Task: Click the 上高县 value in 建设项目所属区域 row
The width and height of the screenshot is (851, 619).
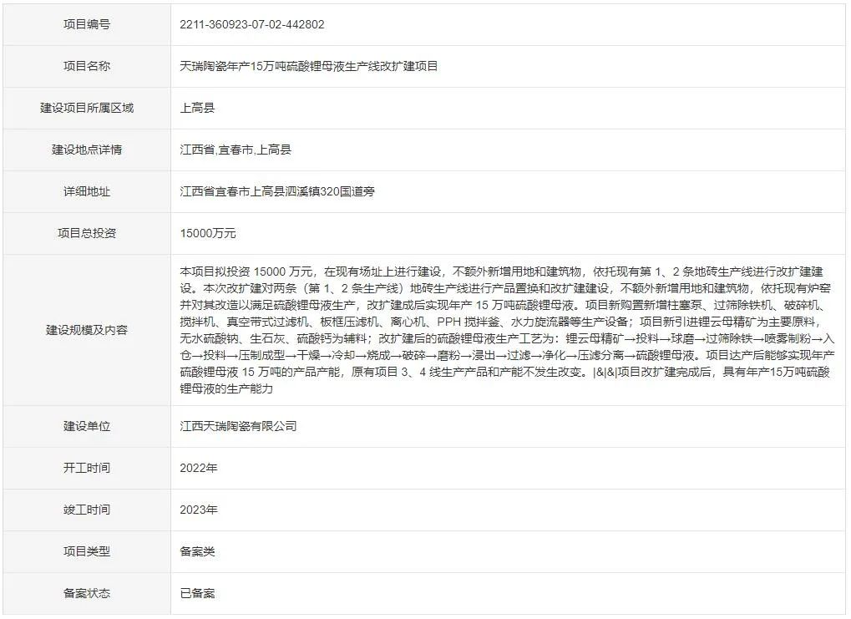Action: [x=197, y=108]
